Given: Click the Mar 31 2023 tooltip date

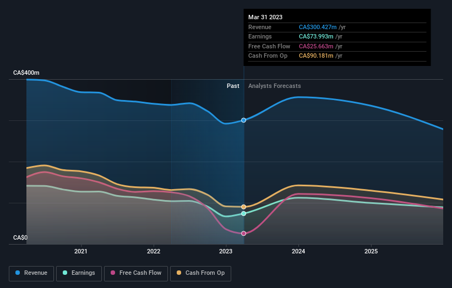Looking at the screenshot, I should [x=265, y=17].
